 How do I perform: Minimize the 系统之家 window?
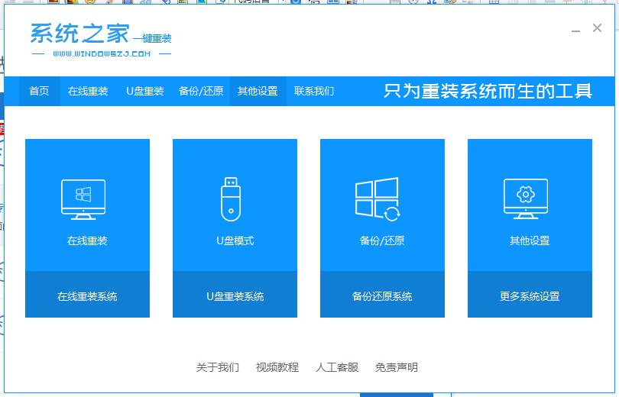575,30
